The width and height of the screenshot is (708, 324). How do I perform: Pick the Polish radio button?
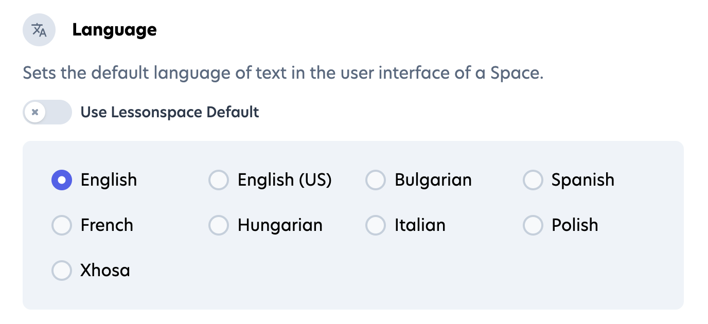click(533, 225)
